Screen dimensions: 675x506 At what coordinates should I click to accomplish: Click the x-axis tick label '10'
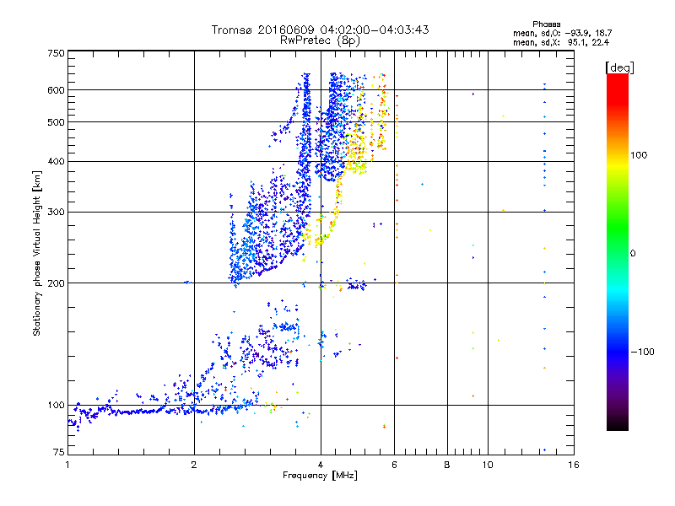pos(488,465)
